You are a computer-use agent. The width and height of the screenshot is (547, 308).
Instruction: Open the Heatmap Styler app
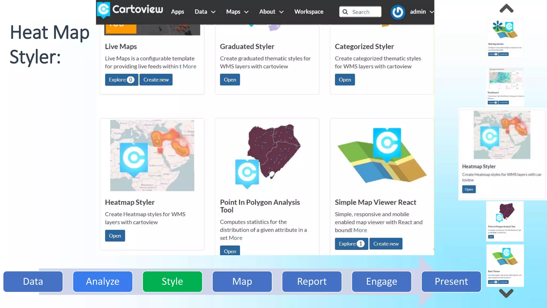pyautogui.click(x=115, y=236)
